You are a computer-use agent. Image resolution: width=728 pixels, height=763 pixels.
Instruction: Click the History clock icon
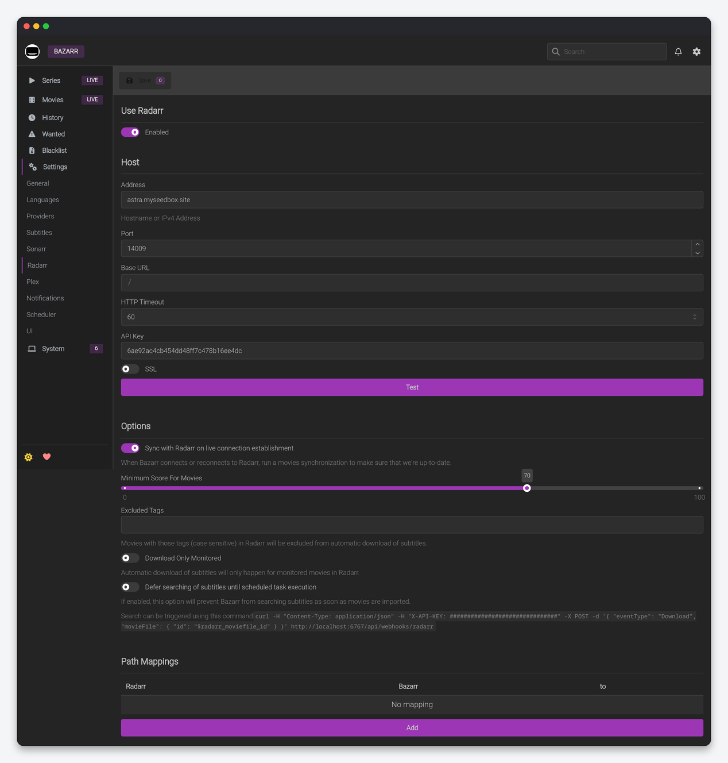coord(32,118)
